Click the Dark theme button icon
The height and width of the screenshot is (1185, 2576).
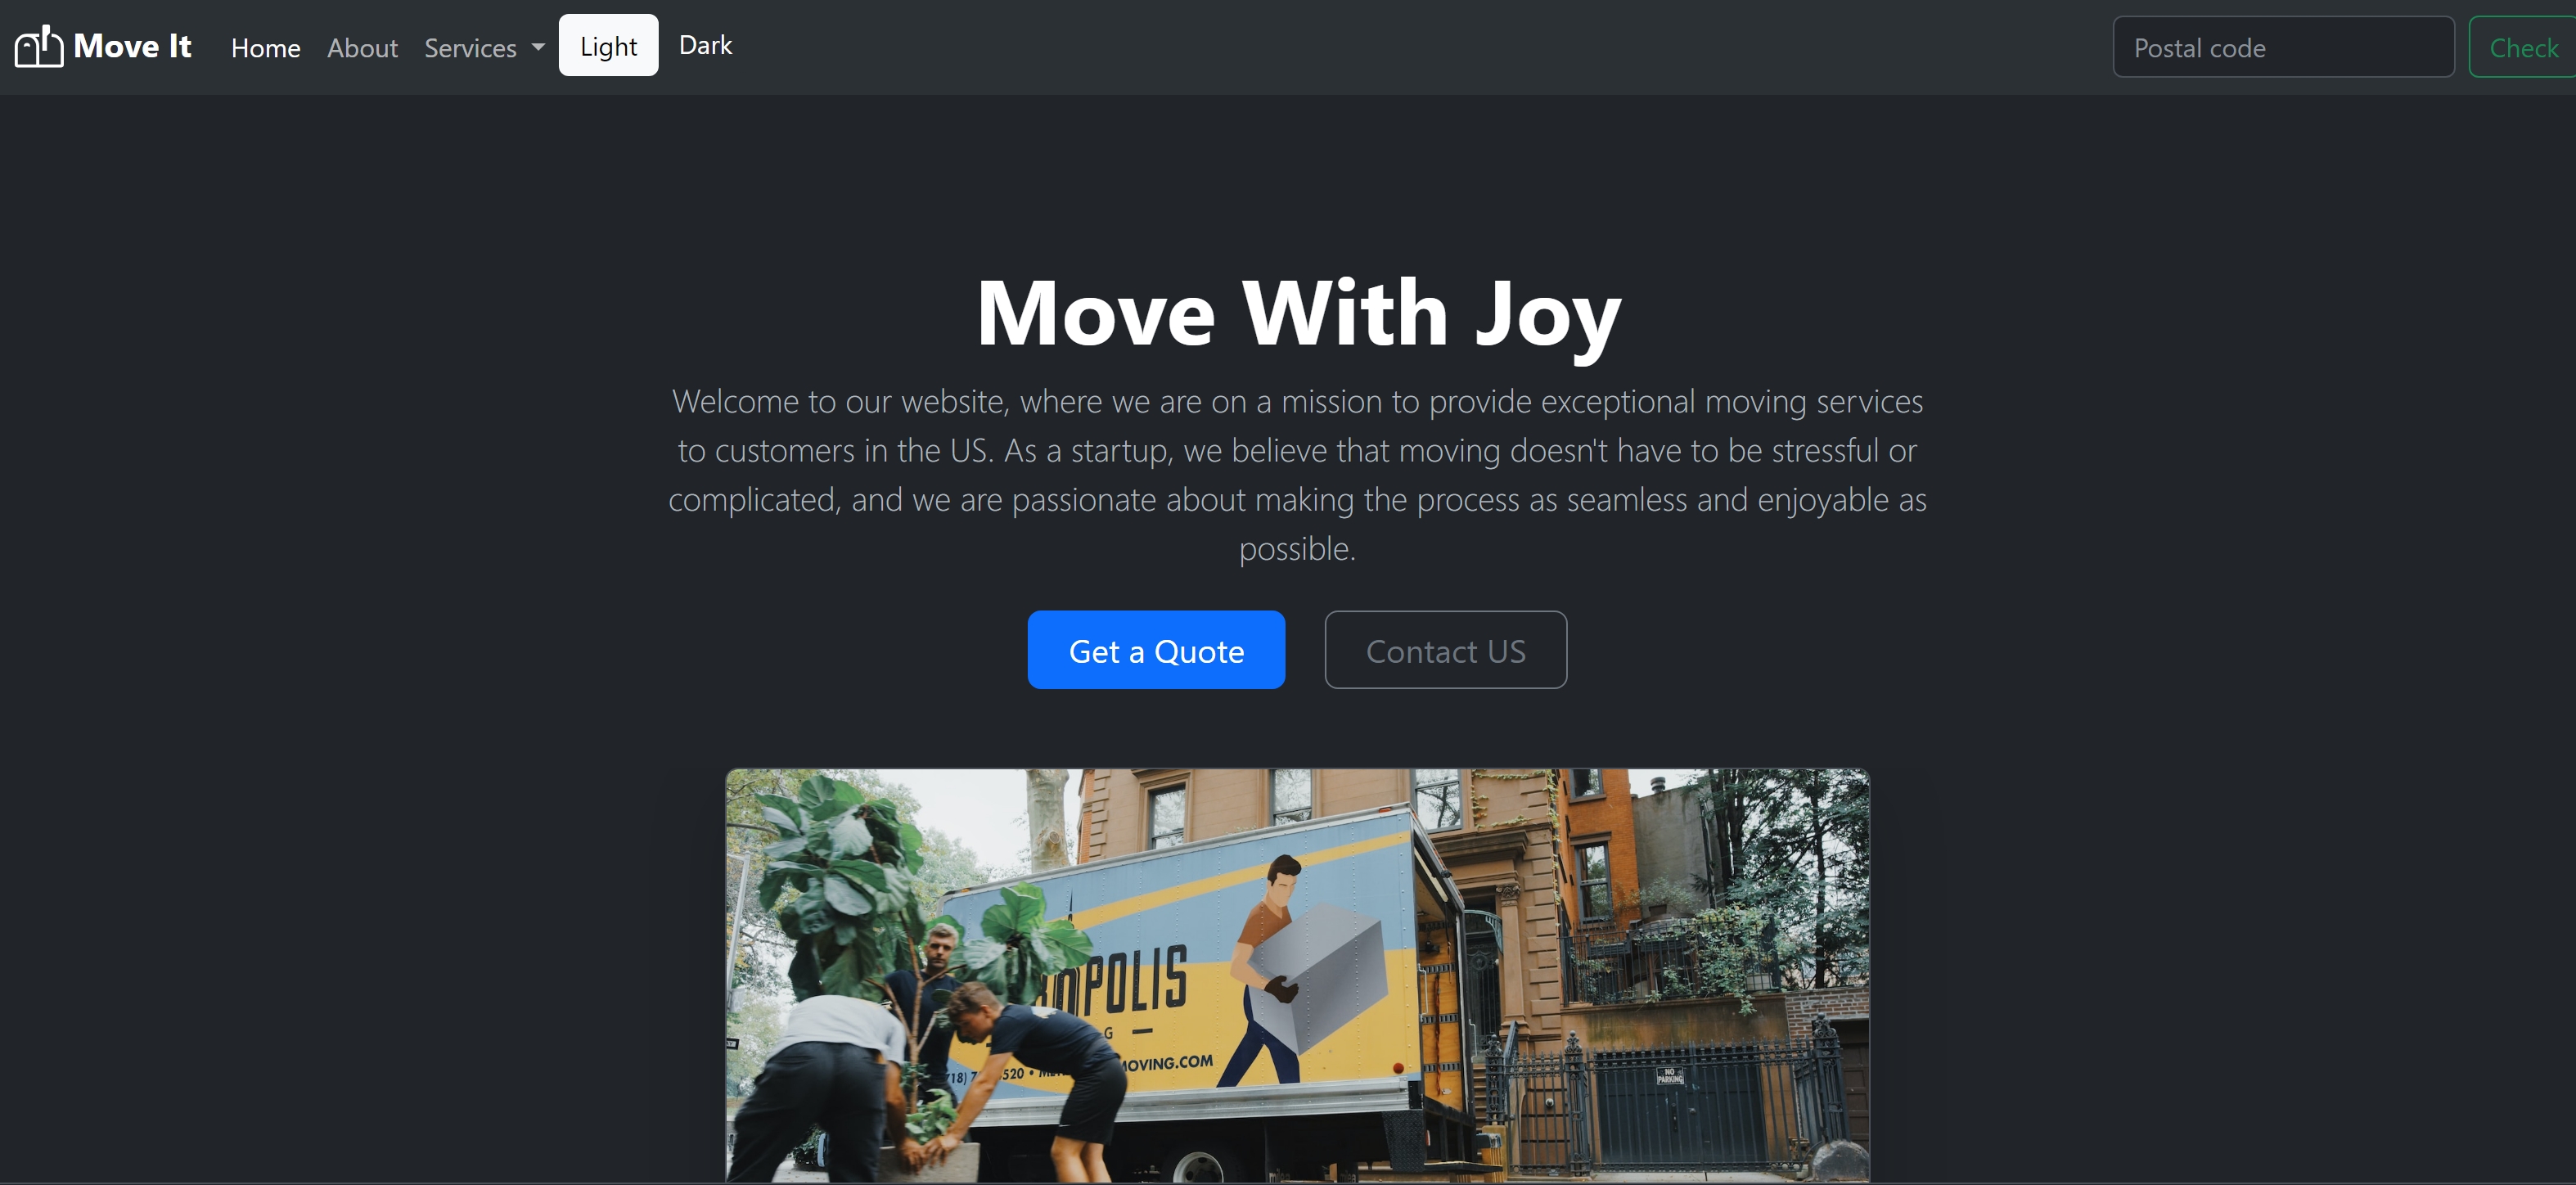705,44
